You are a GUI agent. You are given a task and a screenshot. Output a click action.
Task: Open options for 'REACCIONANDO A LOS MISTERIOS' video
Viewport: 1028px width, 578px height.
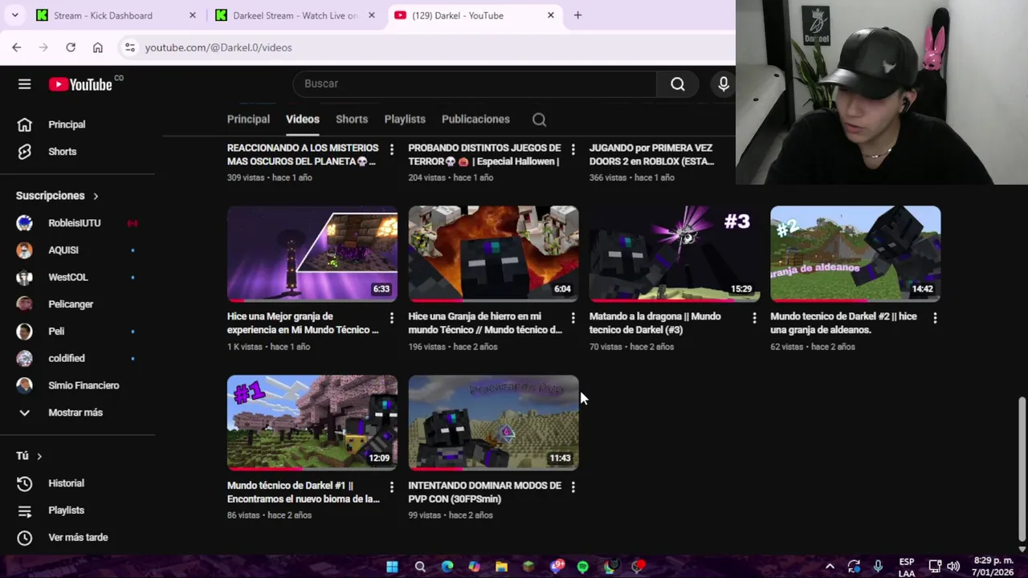[x=391, y=149]
